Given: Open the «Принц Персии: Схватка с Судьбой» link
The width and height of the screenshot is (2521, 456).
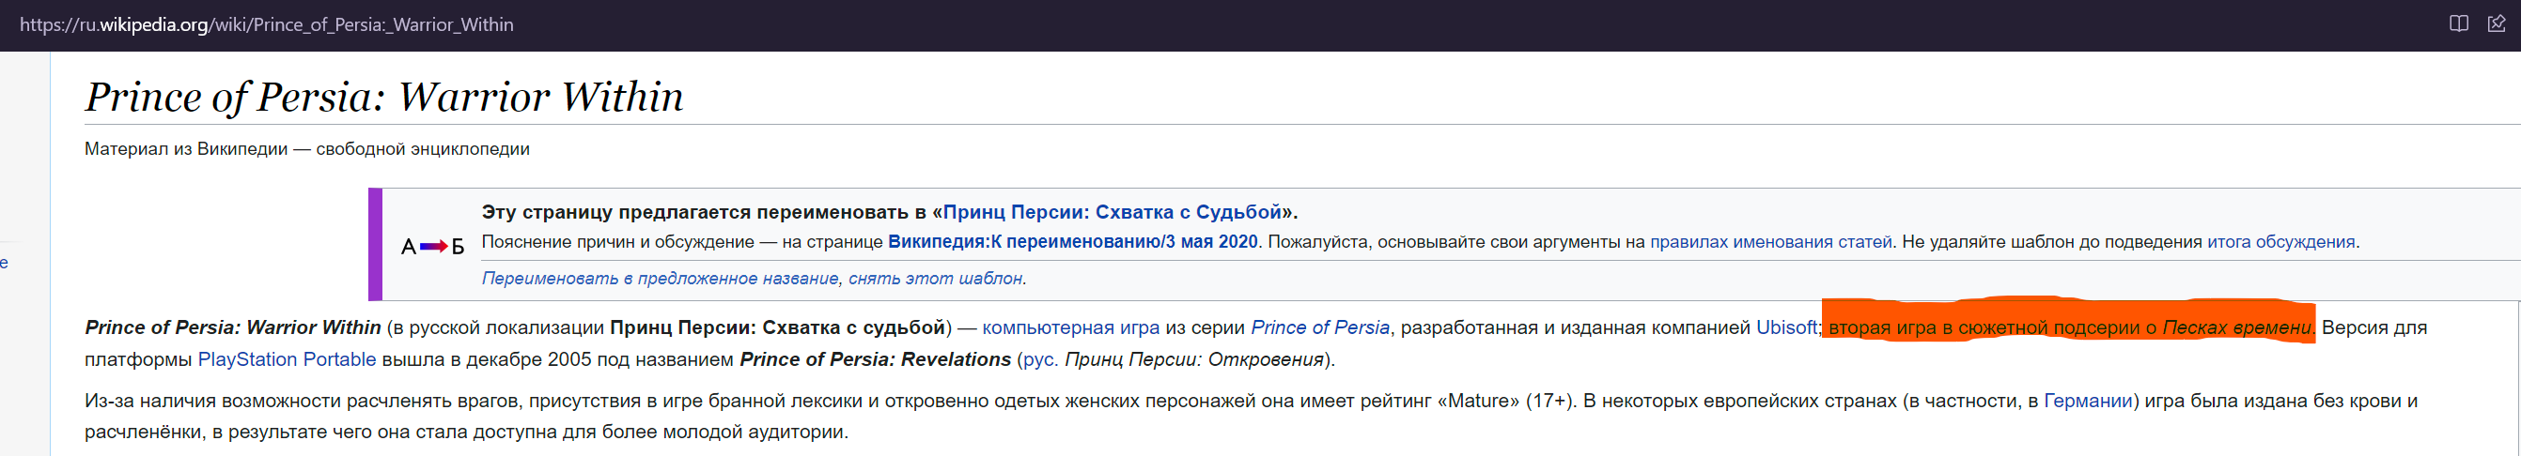Looking at the screenshot, I should click(1112, 212).
